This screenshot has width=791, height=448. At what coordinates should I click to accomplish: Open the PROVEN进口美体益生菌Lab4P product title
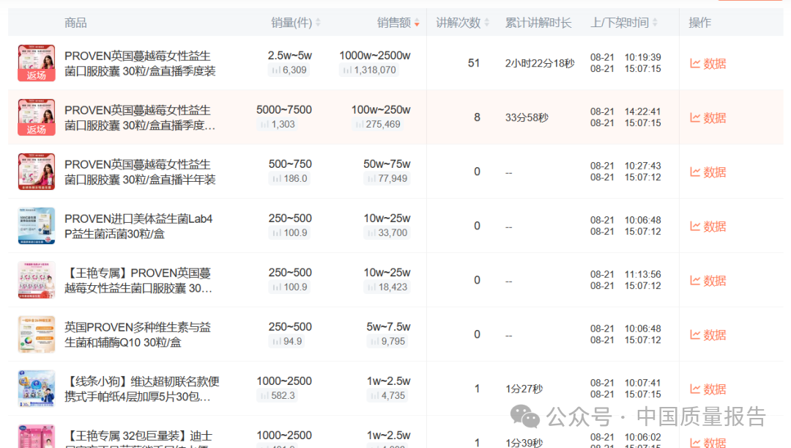pyautogui.click(x=138, y=226)
